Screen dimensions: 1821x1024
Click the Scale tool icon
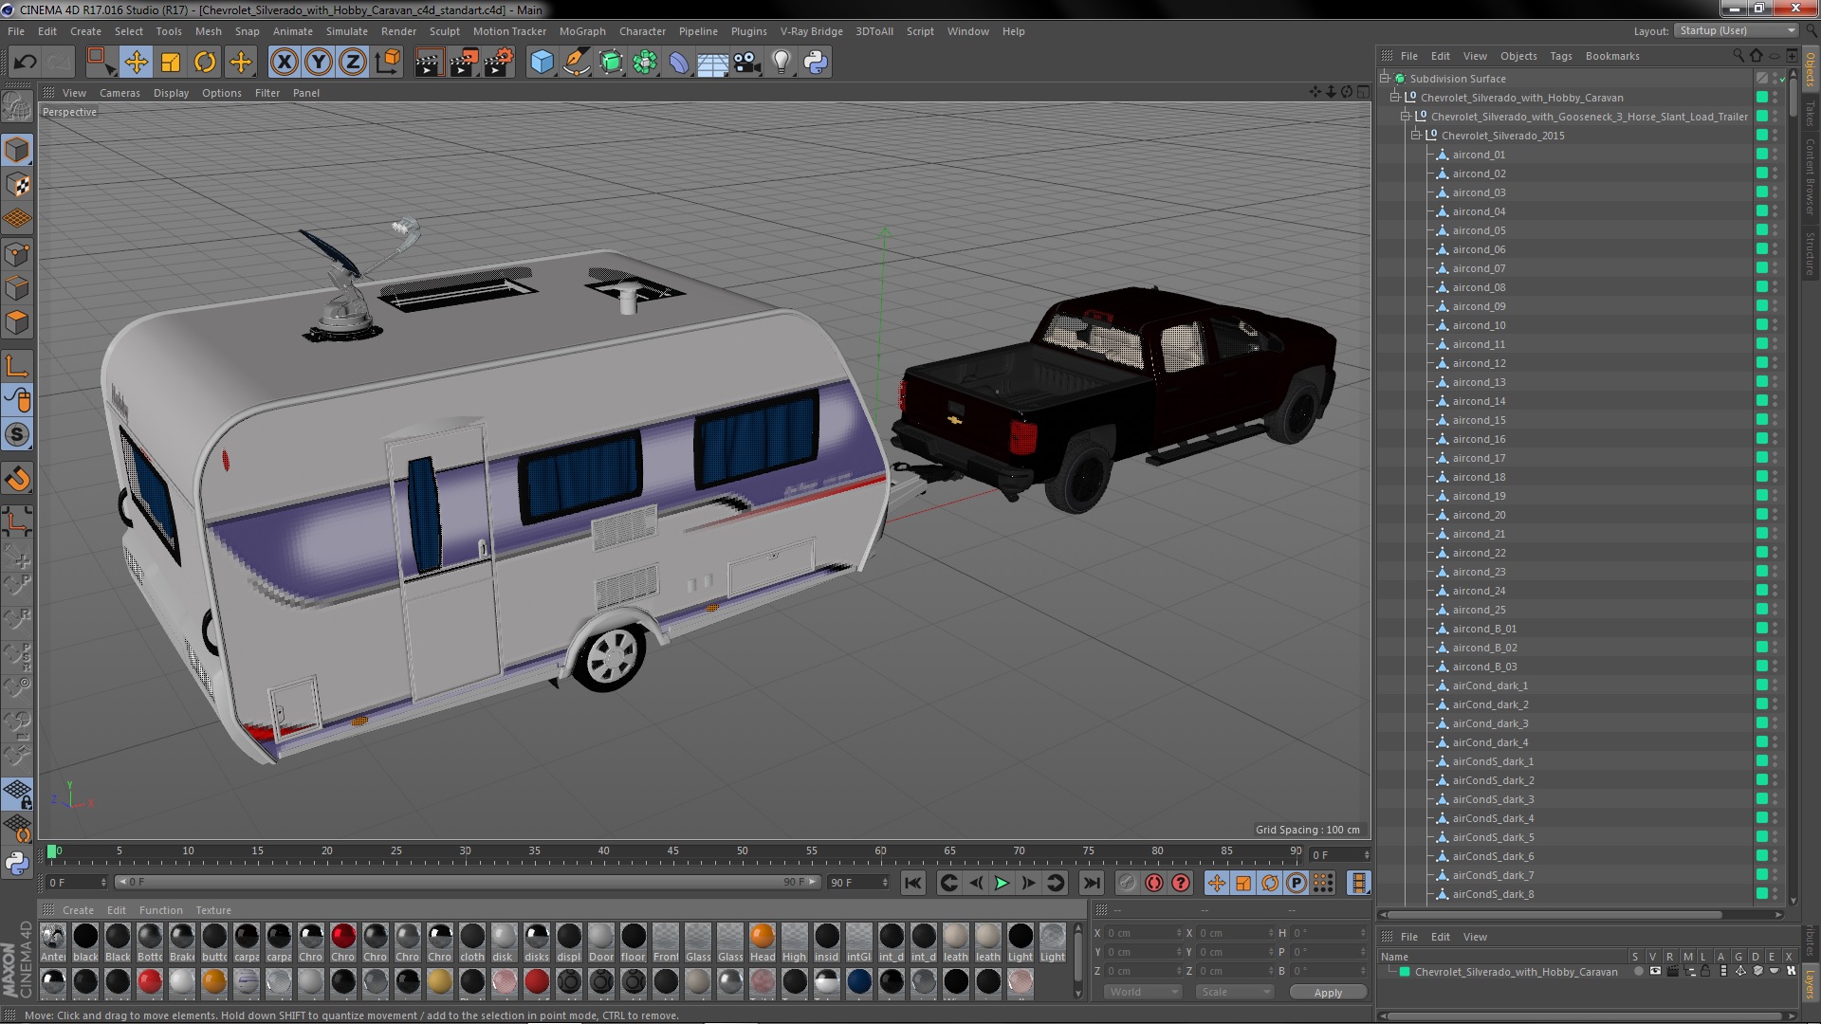pos(171,63)
